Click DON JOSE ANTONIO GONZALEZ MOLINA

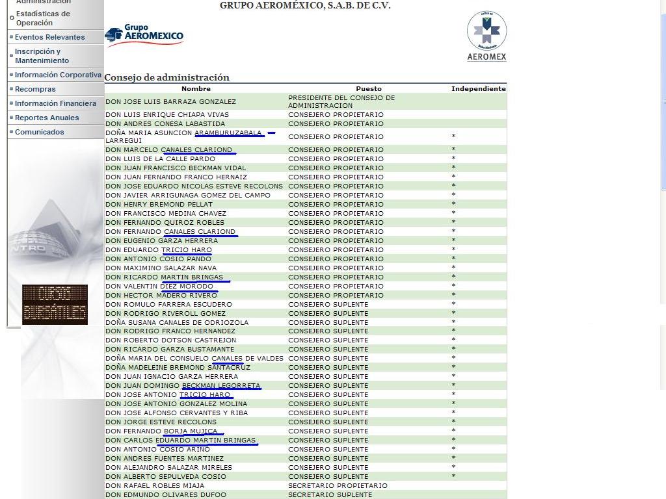176,404
